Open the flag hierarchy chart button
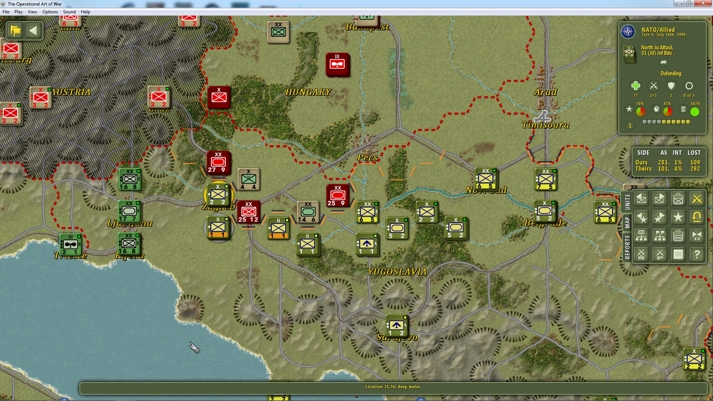 [x=660, y=236]
